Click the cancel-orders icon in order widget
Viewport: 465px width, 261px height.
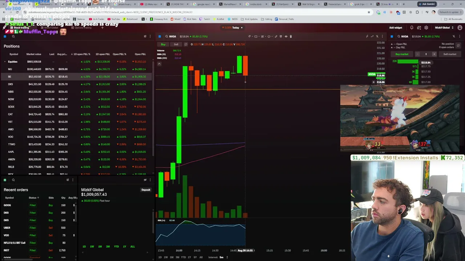458,45
